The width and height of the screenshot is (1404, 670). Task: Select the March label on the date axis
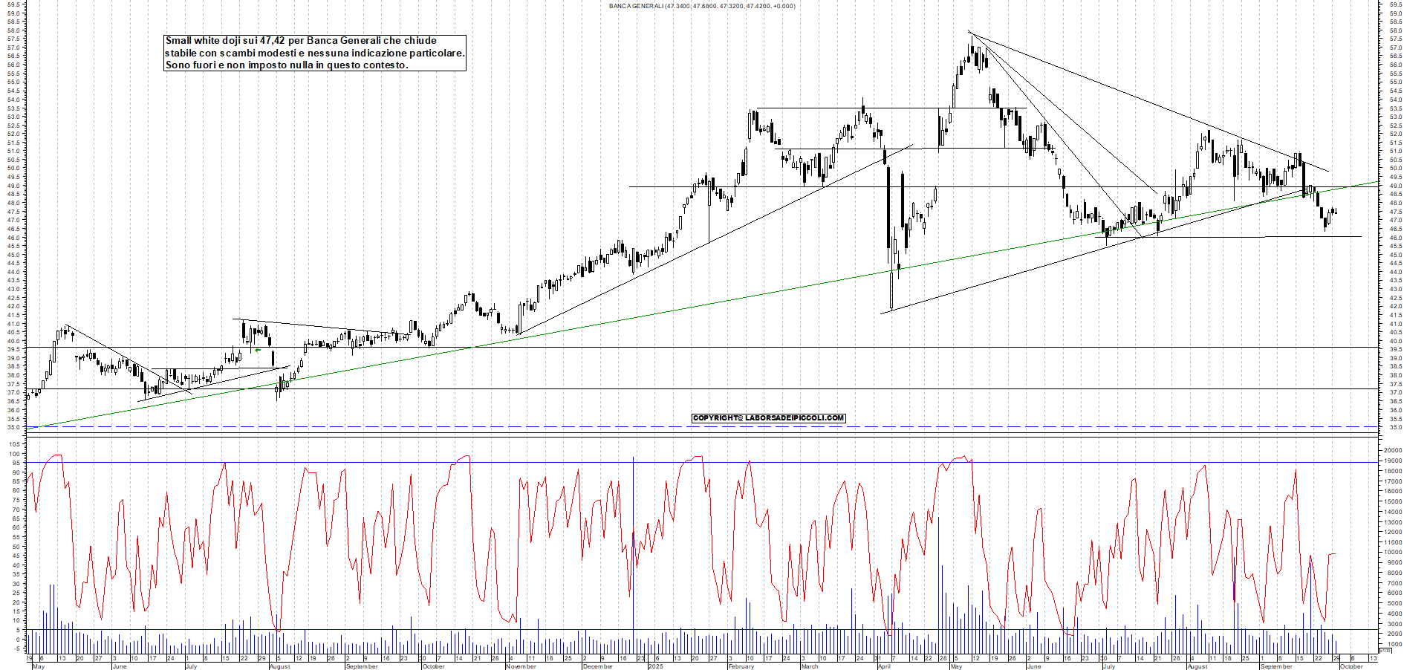[809, 666]
